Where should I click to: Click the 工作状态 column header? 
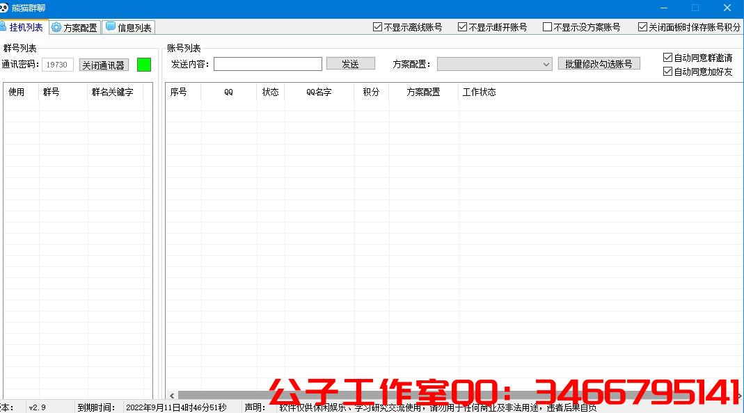pyautogui.click(x=480, y=92)
